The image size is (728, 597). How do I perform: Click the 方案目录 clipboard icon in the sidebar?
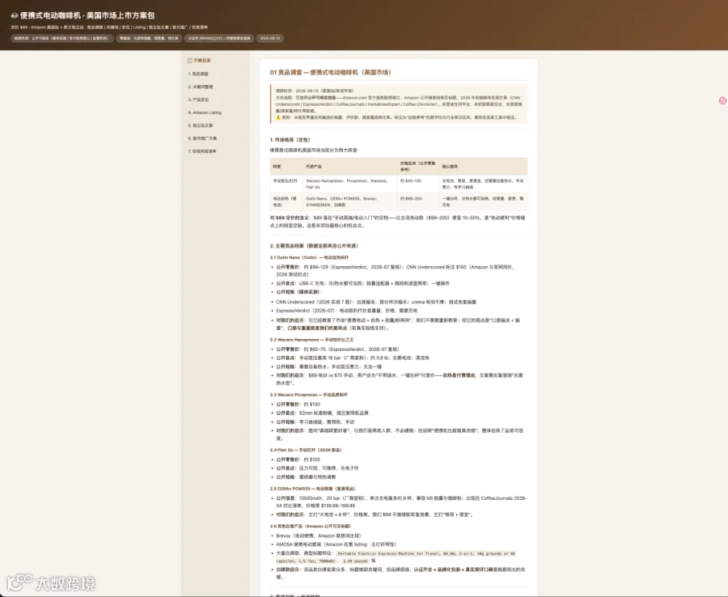tap(190, 61)
